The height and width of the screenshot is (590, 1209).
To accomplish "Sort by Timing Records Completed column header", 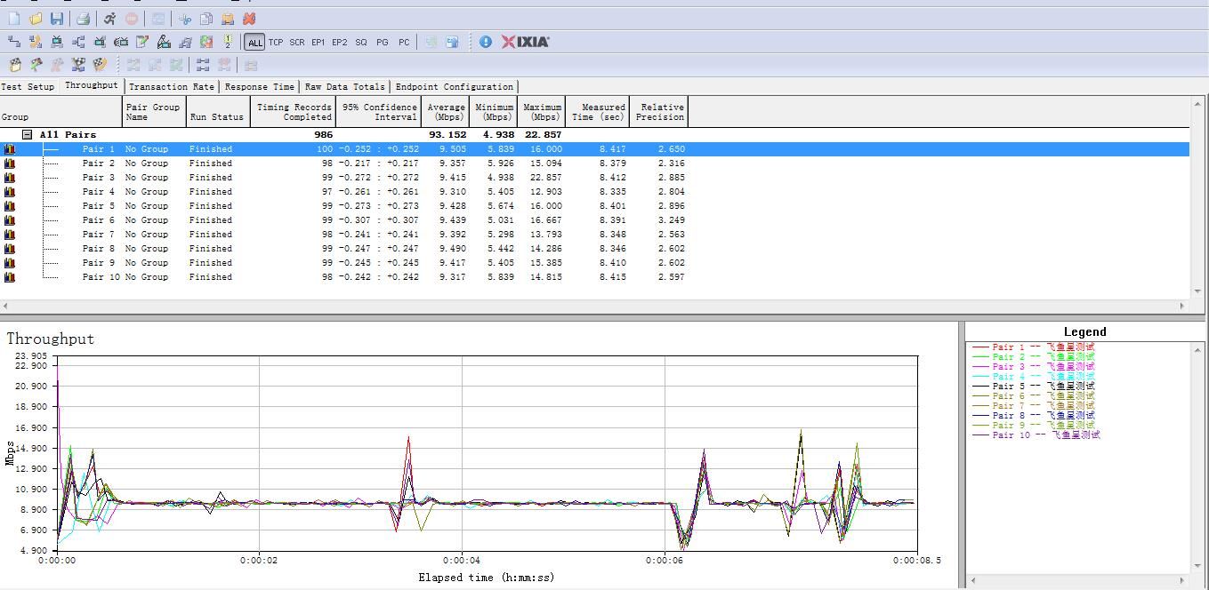I will tap(293, 112).
